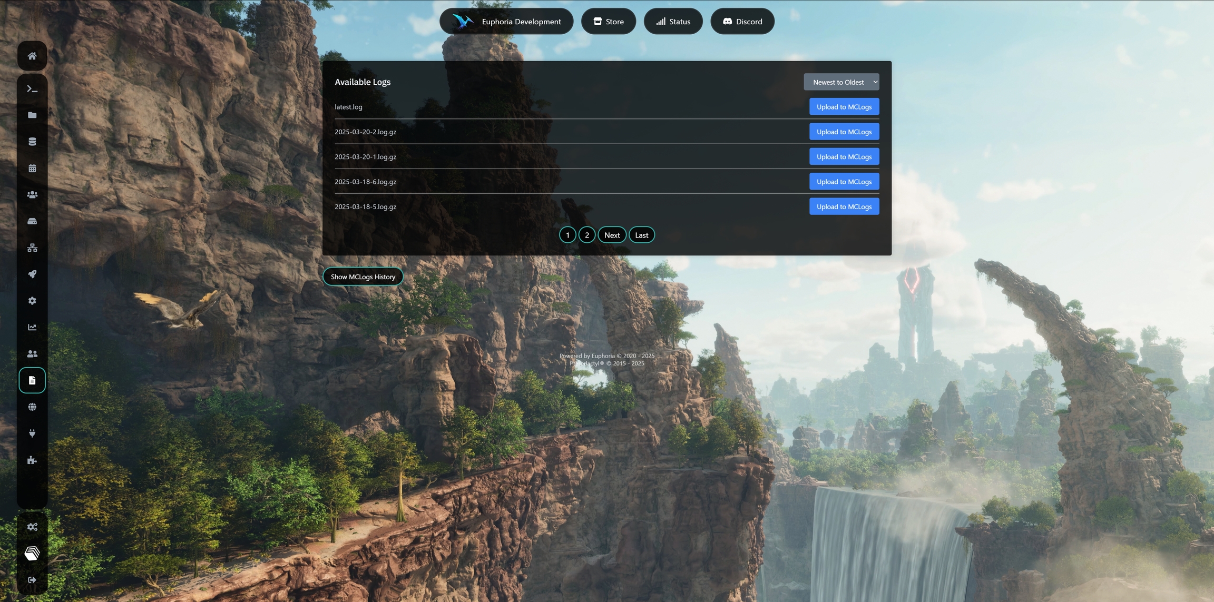Jump to the Last page of logs
Screen dimensions: 1214x602
point(641,234)
